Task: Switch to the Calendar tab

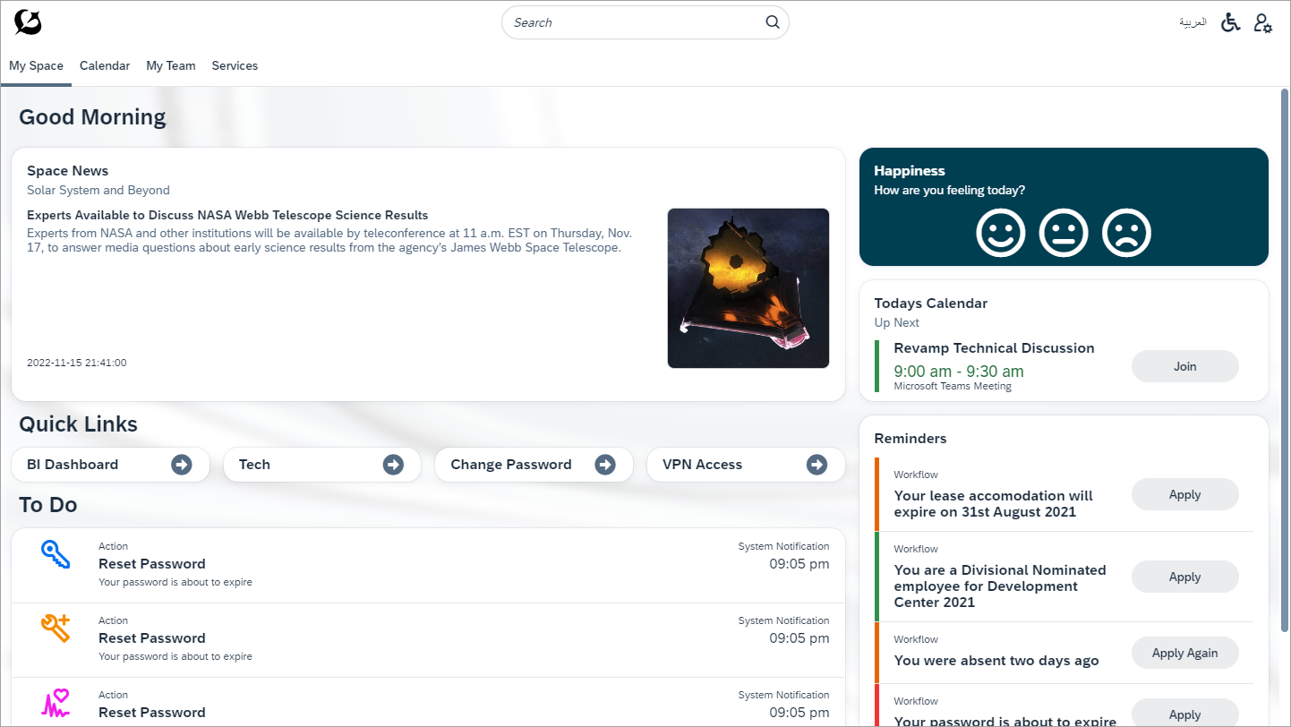Action: coord(105,65)
